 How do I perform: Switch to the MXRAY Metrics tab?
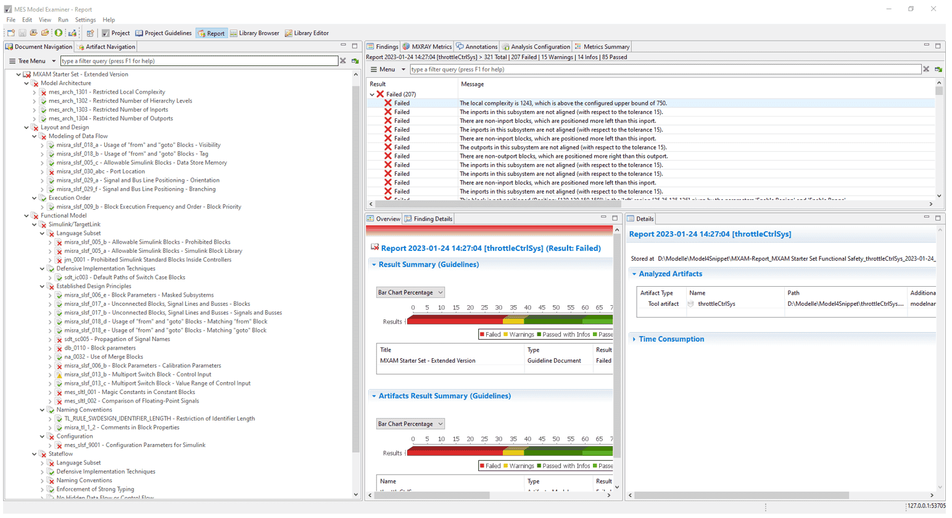tap(427, 47)
